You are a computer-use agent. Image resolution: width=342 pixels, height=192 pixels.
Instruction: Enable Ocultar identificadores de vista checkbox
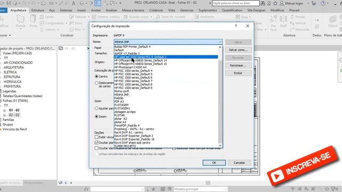click(x=96, y=148)
